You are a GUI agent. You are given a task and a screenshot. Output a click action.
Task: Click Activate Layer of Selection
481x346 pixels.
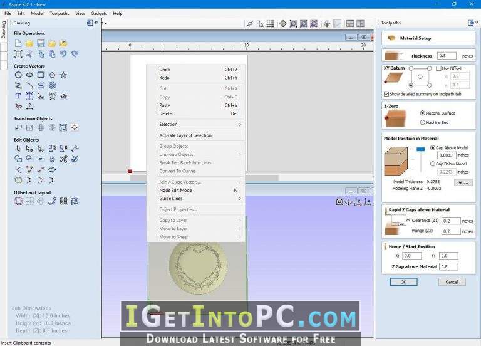click(x=195, y=135)
